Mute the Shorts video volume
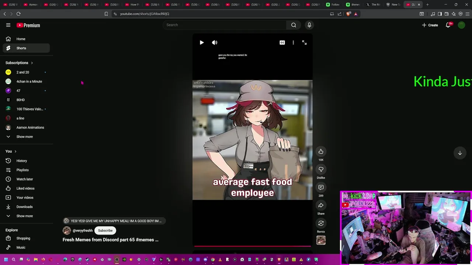Image resolution: width=472 pixels, height=265 pixels. [x=215, y=42]
